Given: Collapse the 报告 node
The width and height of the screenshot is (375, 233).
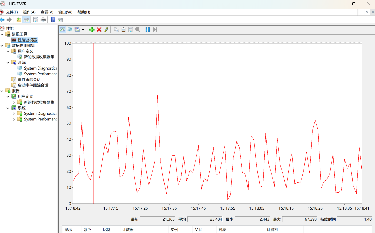Looking at the screenshot, I should point(2,91).
